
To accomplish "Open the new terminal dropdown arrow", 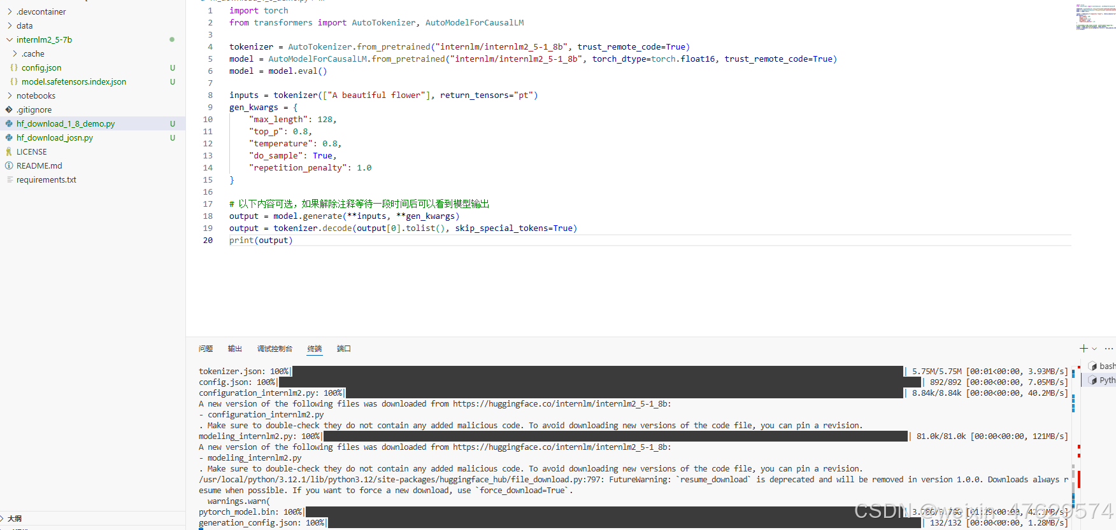I will click(1094, 349).
